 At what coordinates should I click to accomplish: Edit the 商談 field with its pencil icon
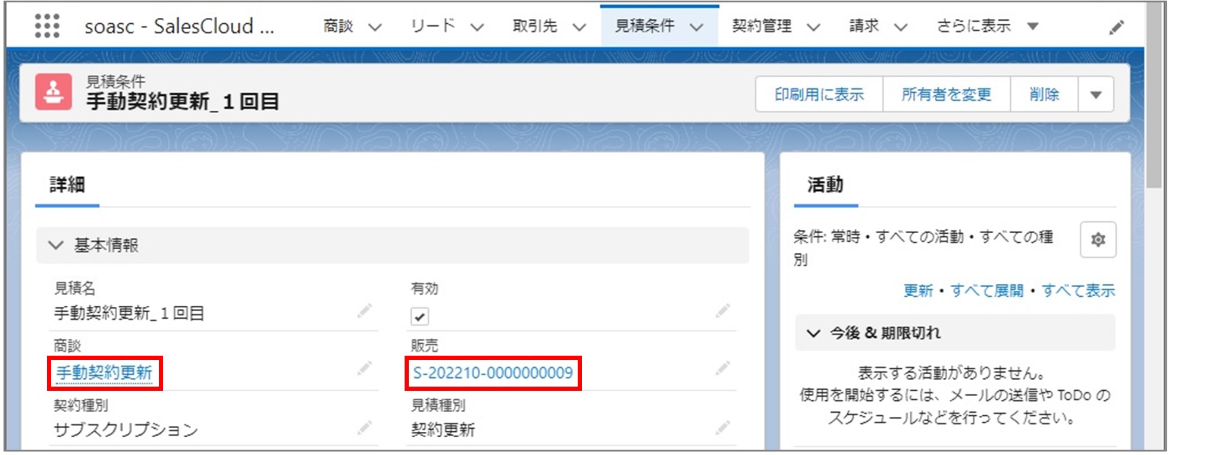[364, 369]
